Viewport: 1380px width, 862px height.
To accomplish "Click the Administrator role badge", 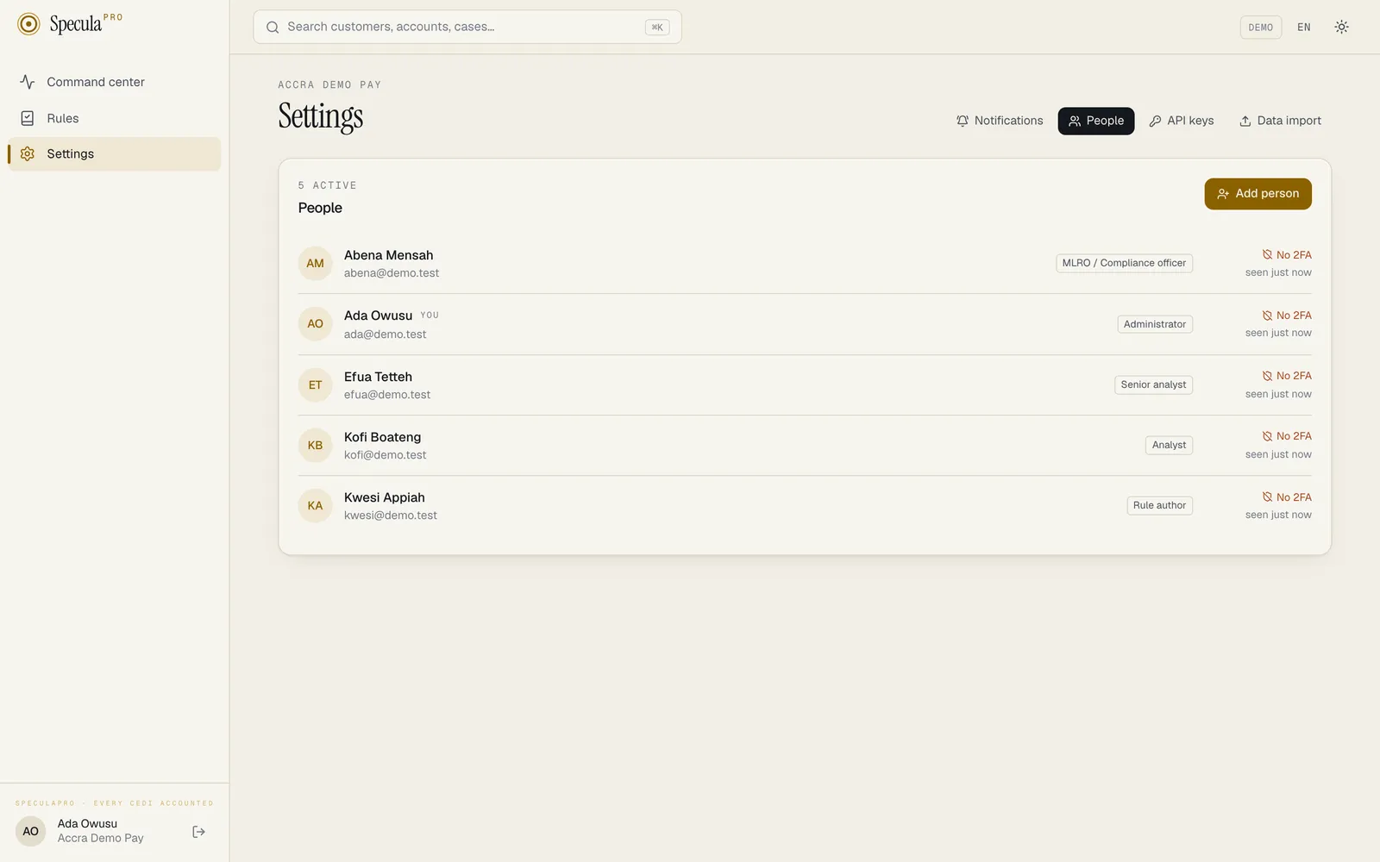I will [1155, 324].
